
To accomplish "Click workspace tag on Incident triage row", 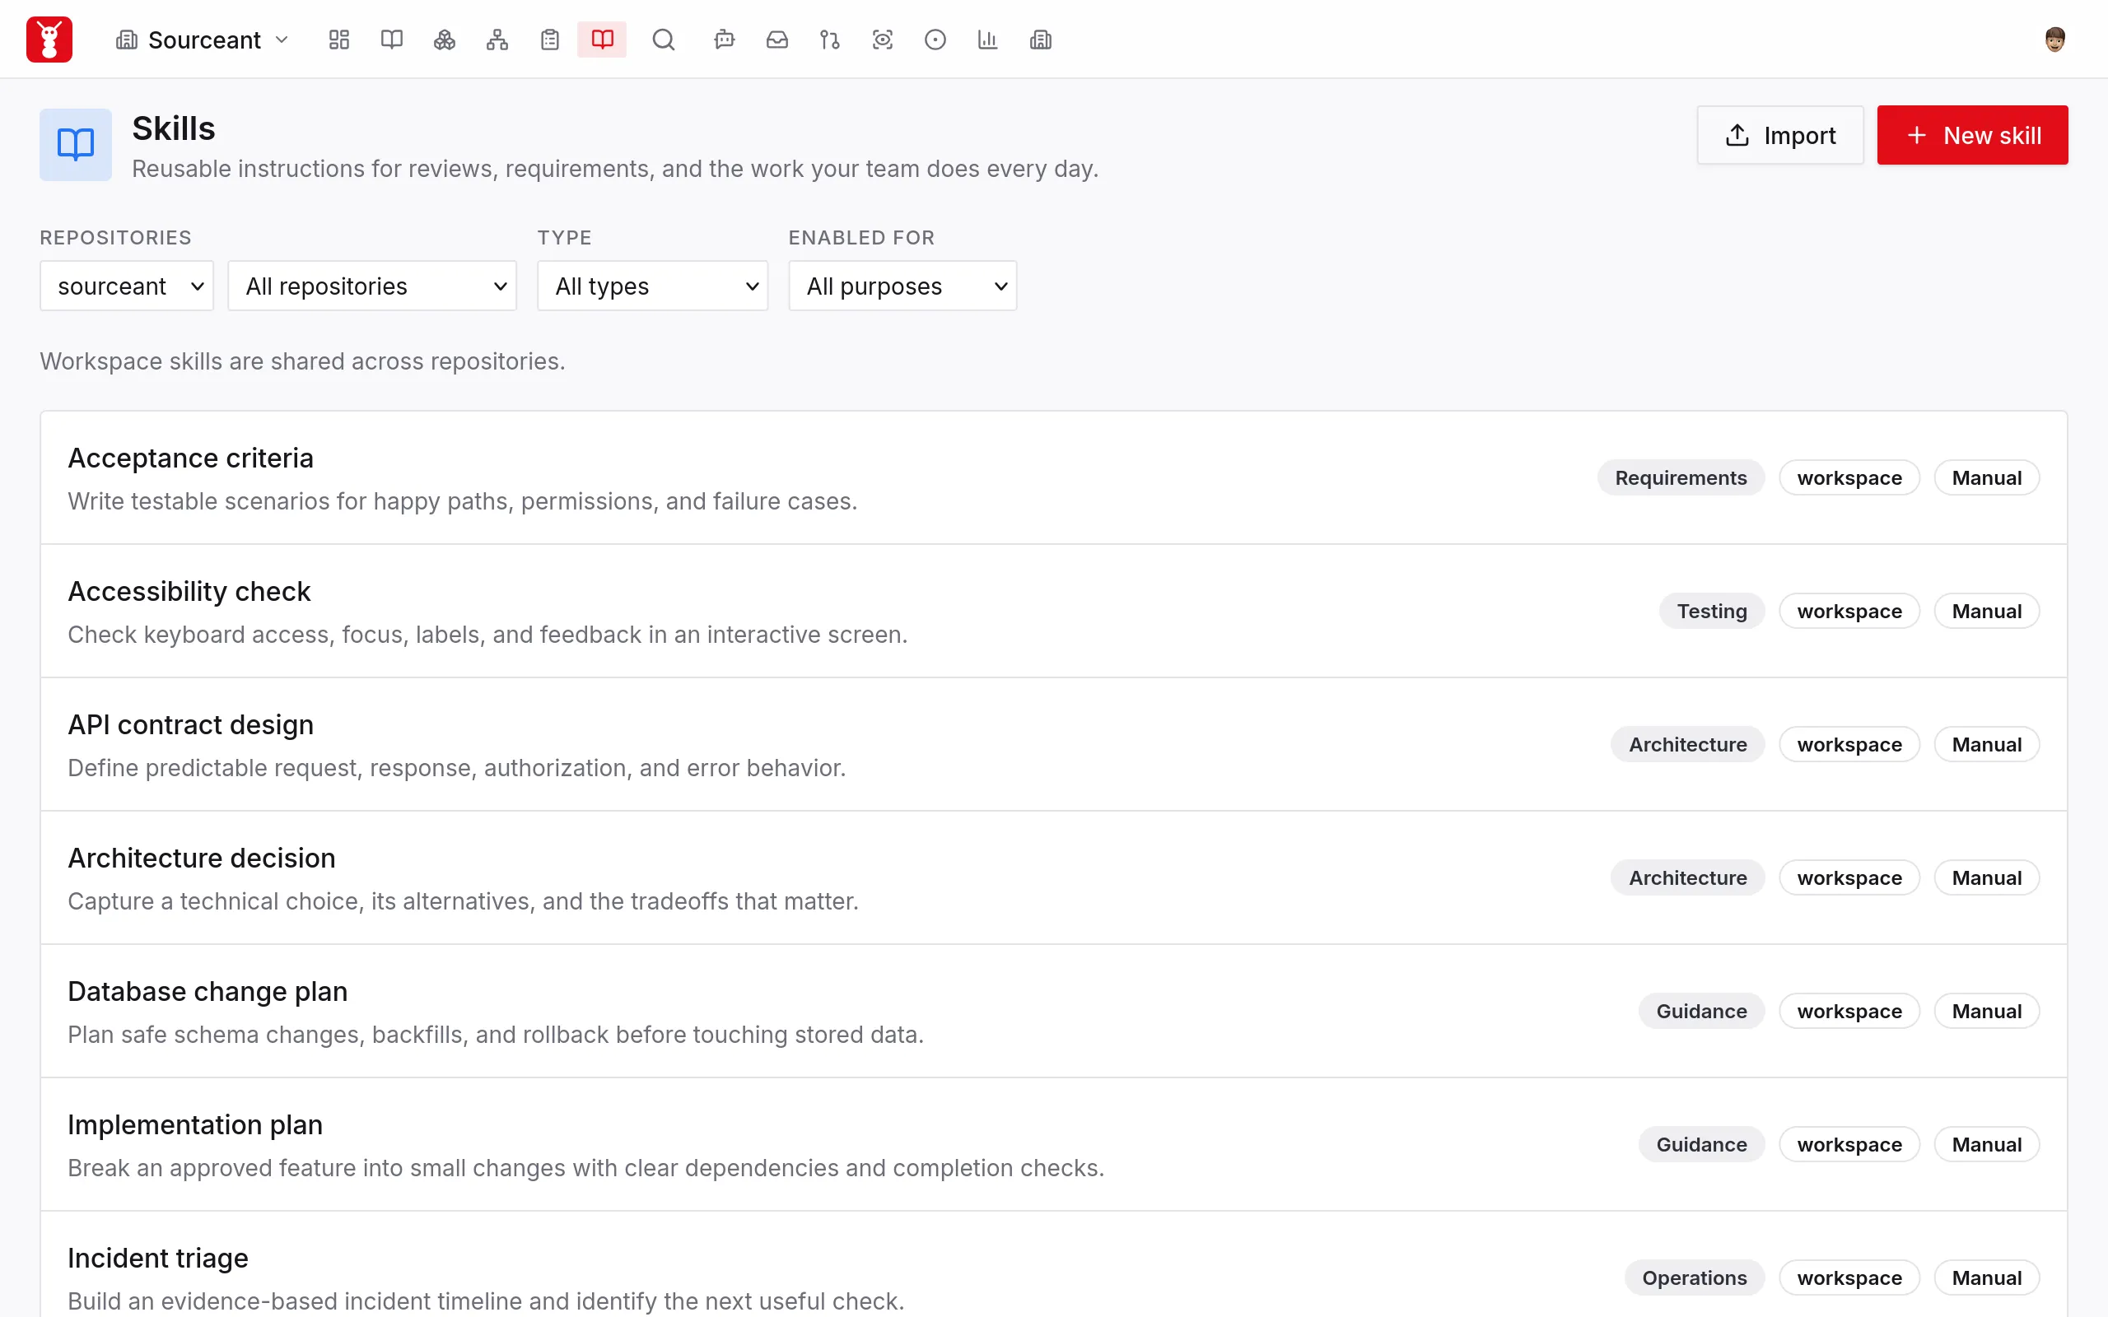I will pos(1849,1277).
